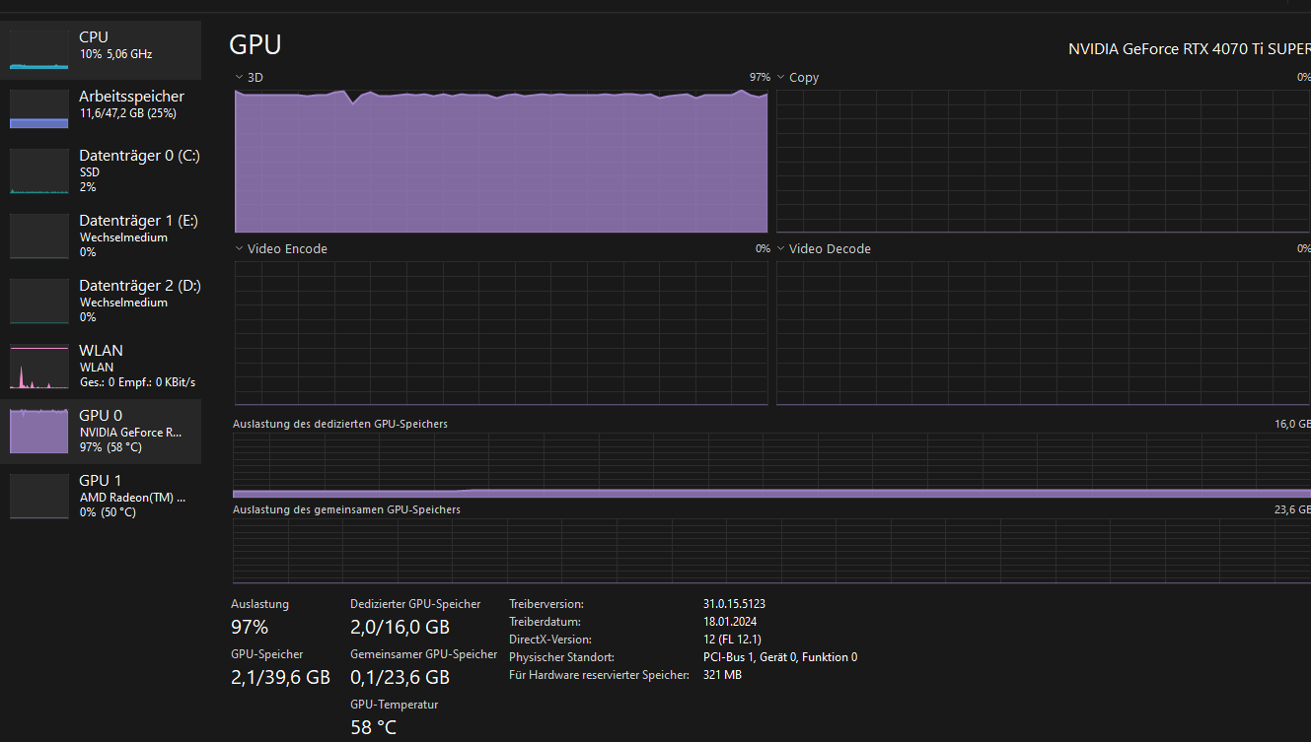This screenshot has height=742, width=1311.
Task: Click the GPU-Temperatur 58 °C value
Action: click(x=373, y=728)
